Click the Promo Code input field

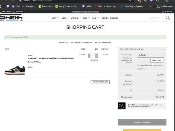tap(151, 55)
